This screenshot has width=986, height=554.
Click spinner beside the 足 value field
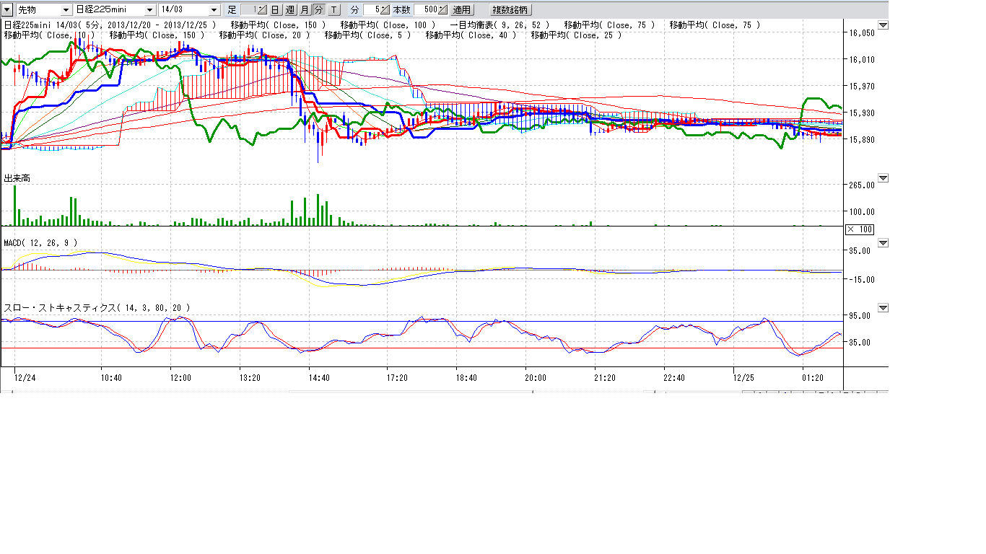[x=263, y=10]
